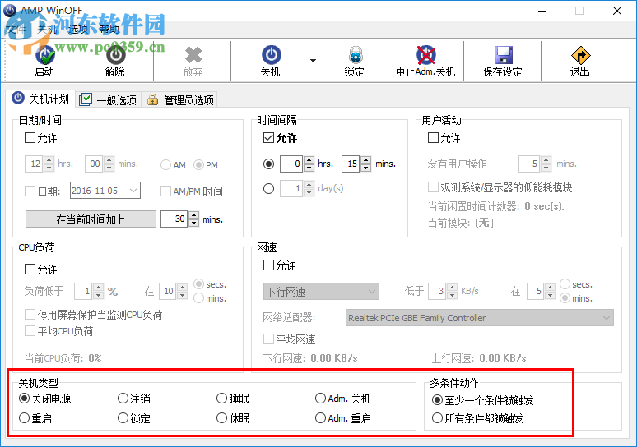Click the 保存设定 floppy disk icon

(504, 55)
